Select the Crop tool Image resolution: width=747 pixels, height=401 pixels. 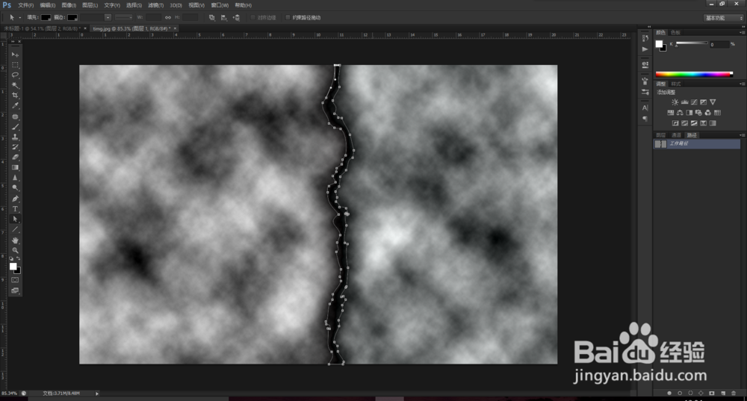click(15, 96)
